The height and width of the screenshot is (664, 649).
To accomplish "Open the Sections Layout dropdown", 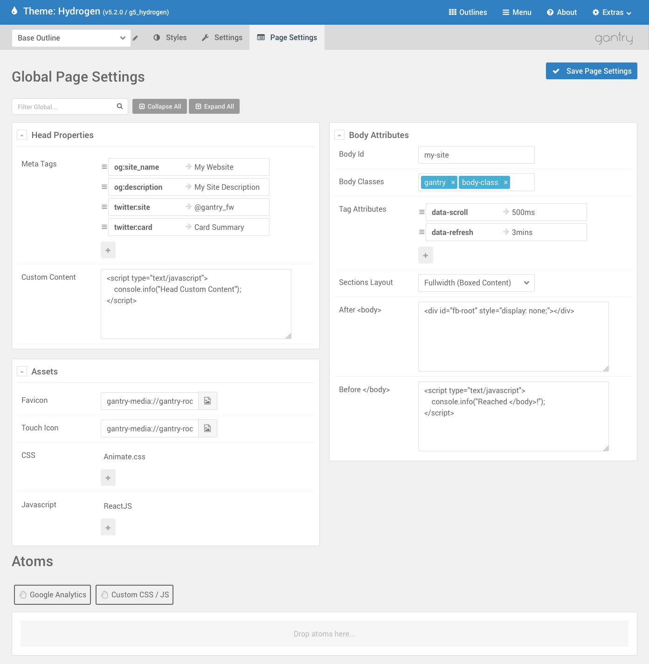I will 476,283.
